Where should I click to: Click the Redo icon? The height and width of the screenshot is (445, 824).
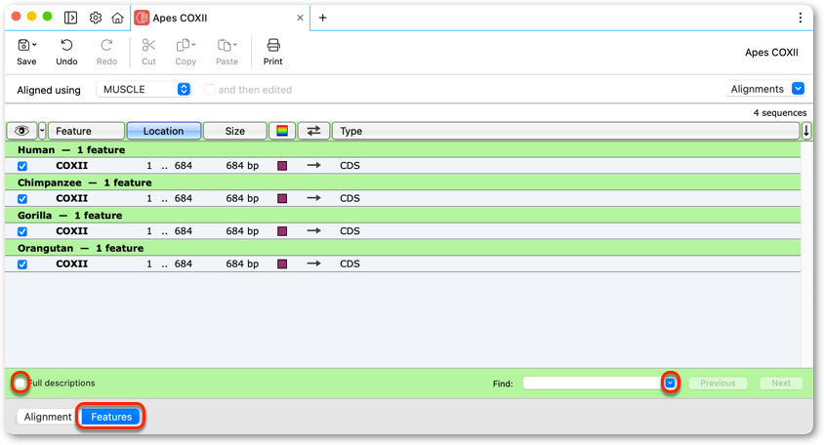click(106, 46)
